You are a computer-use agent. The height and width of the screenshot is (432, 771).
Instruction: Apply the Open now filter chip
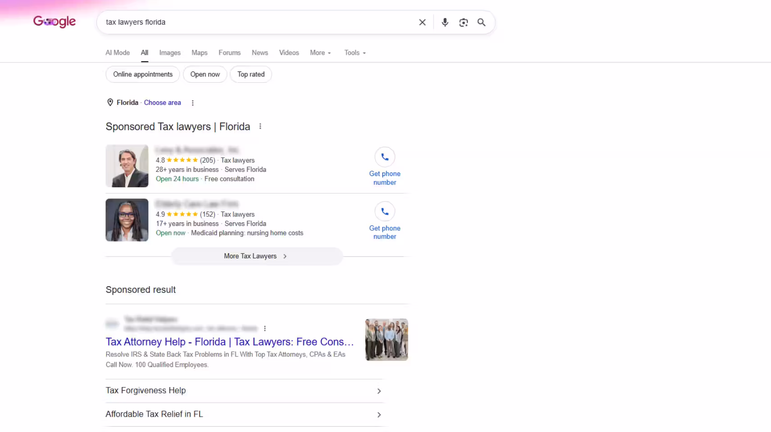205,74
